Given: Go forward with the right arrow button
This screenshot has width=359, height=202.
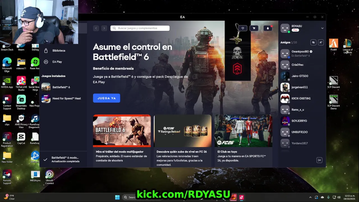Looking at the screenshot, I should [104, 28].
